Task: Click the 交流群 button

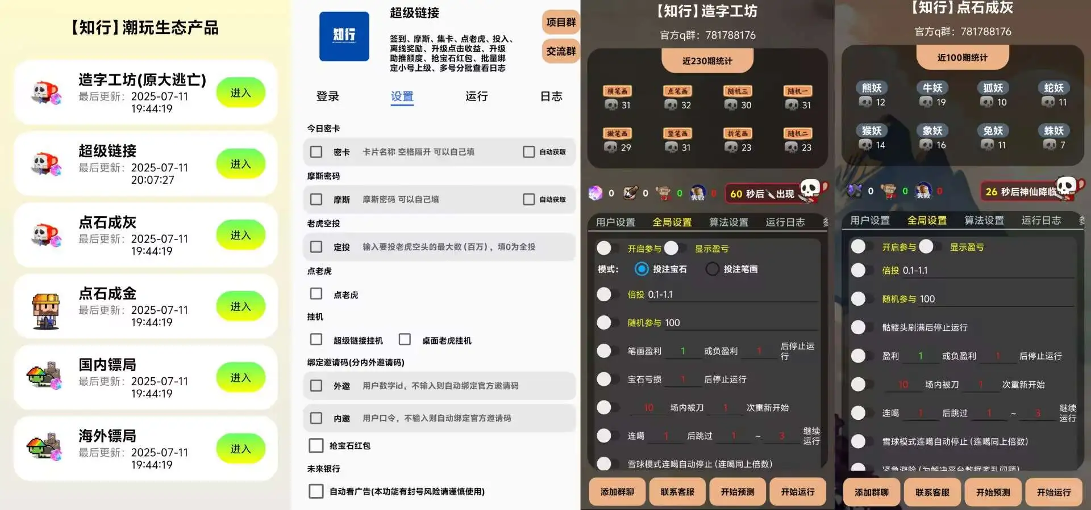Action: (561, 51)
